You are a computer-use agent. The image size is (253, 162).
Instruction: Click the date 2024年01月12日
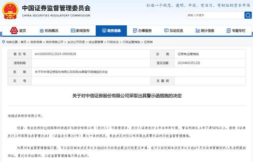(189, 63)
